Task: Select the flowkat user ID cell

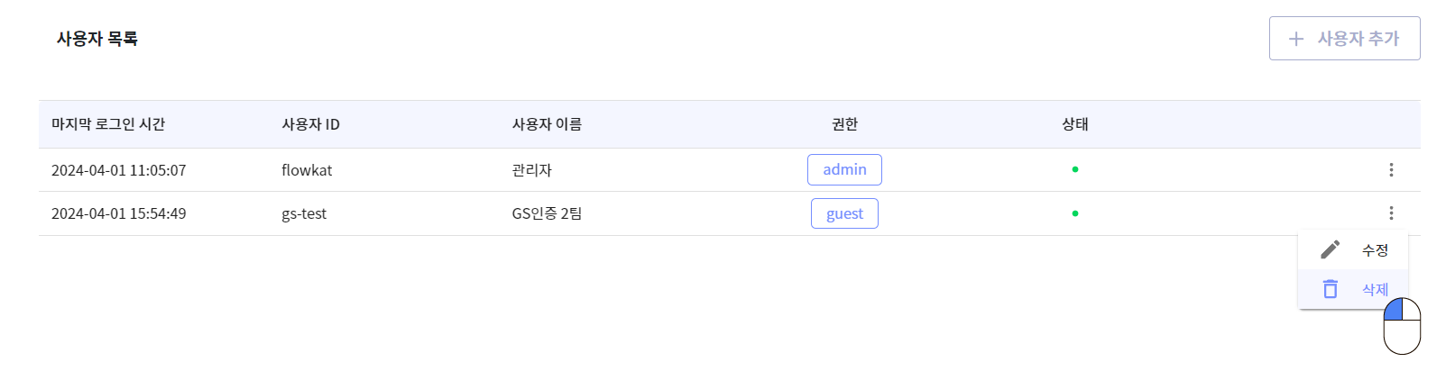Action: (307, 170)
